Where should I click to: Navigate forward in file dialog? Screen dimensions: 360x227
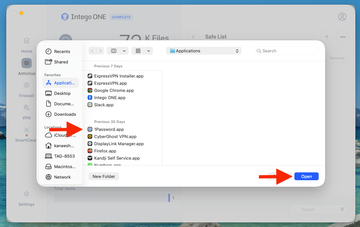[100, 51]
